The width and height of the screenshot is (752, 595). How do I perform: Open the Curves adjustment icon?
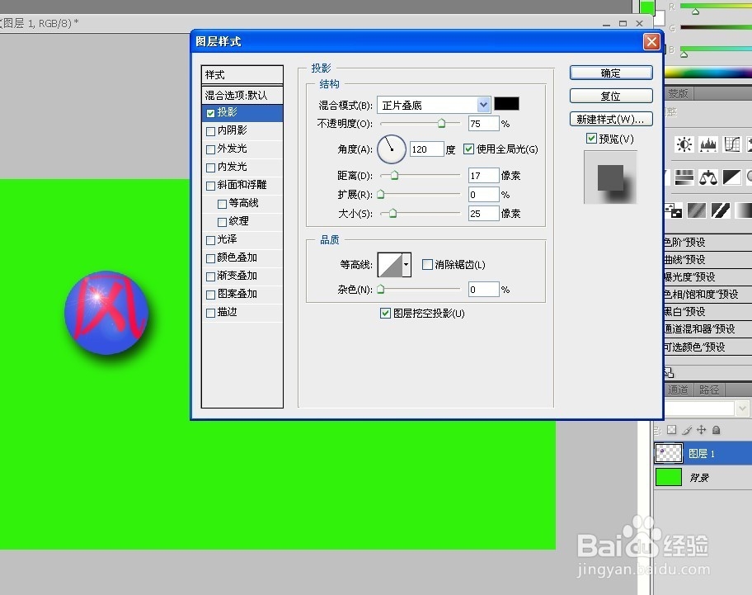point(731,144)
